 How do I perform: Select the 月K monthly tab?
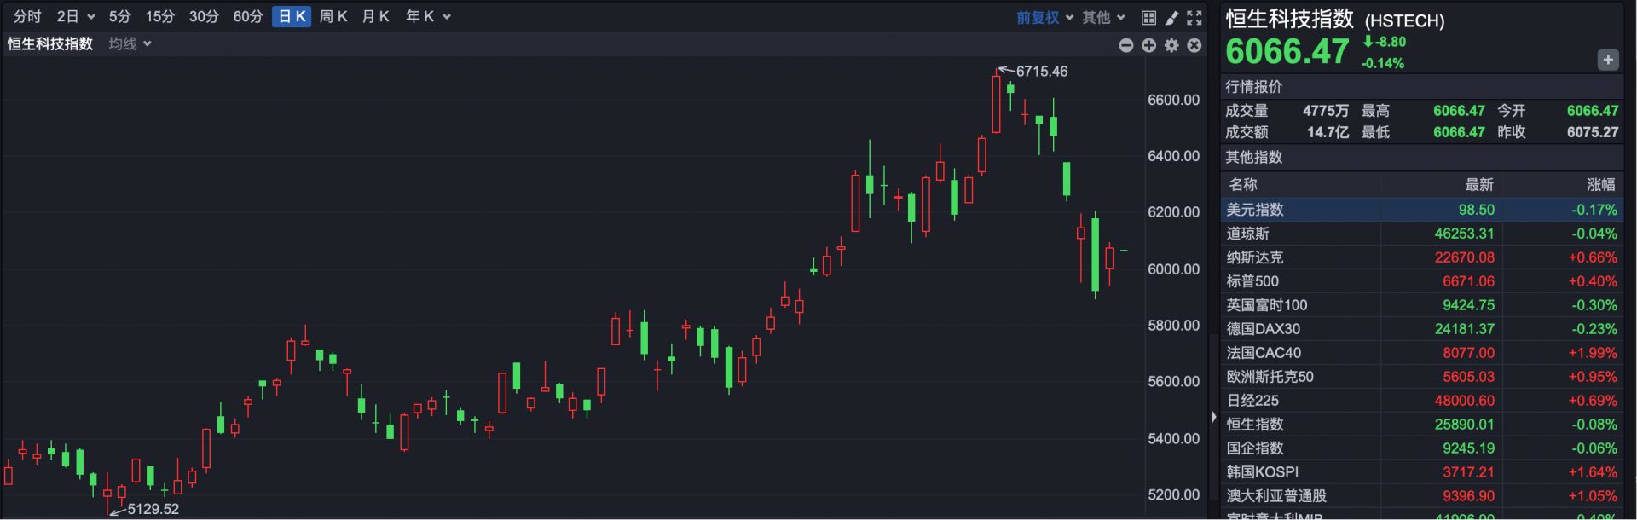click(375, 17)
